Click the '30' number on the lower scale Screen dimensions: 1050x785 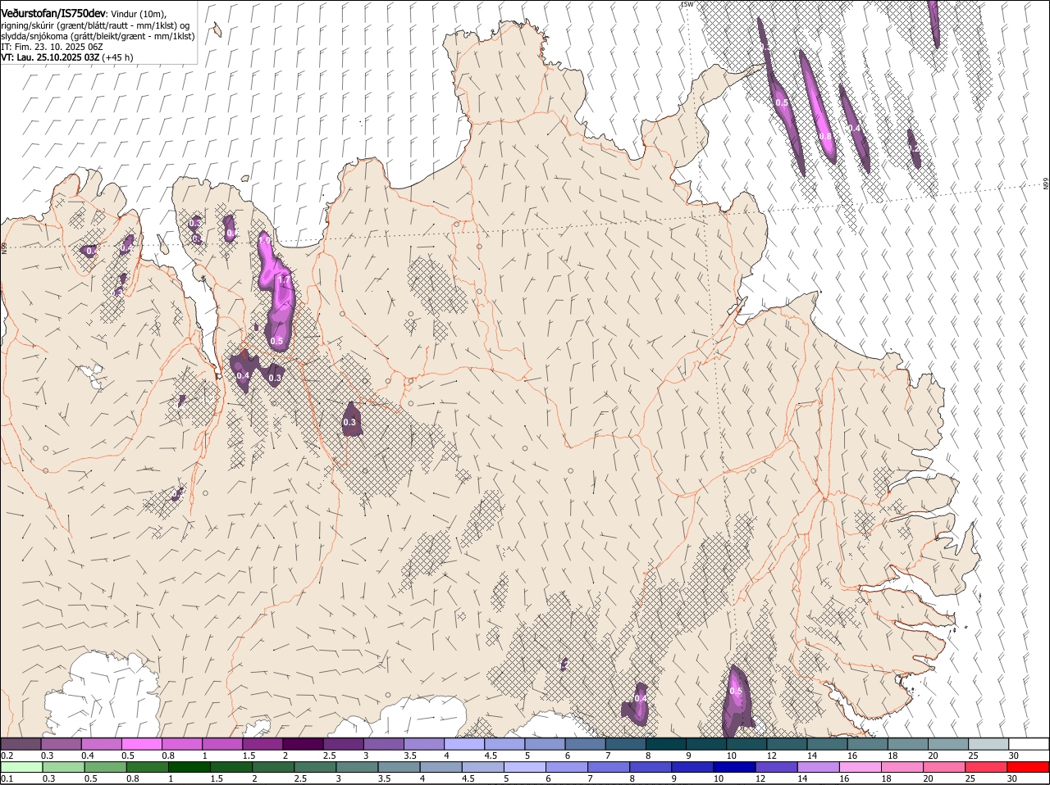[1011, 778]
